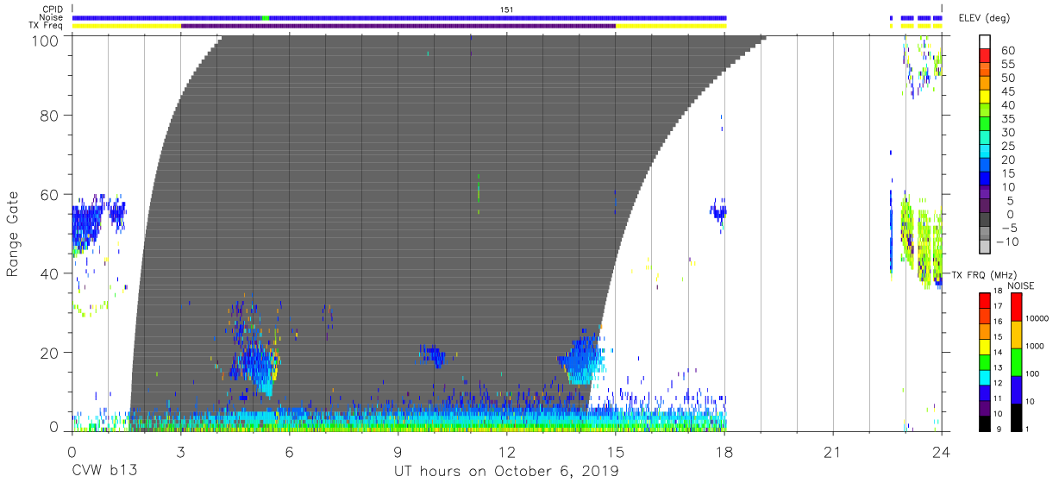
Task: Select the yellow 1000–10000 noise swatch
Action: point(1018,334)
